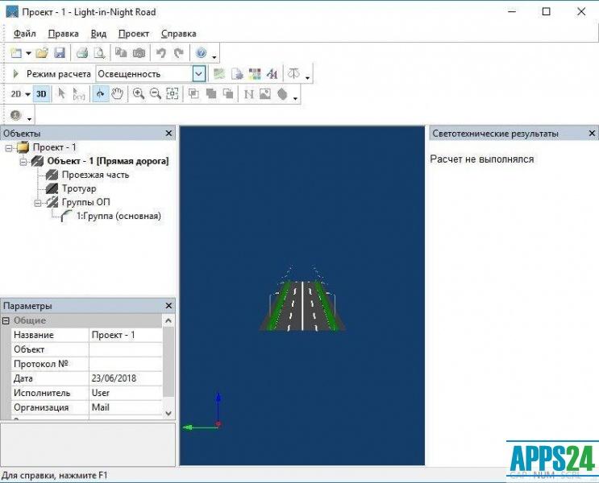Open Print Preview icon
This screenshot has height=483, width=599.
pos(99,52)
